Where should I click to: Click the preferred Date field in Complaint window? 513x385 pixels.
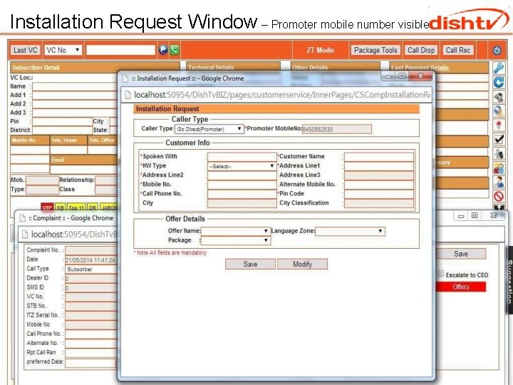[90, 362]
